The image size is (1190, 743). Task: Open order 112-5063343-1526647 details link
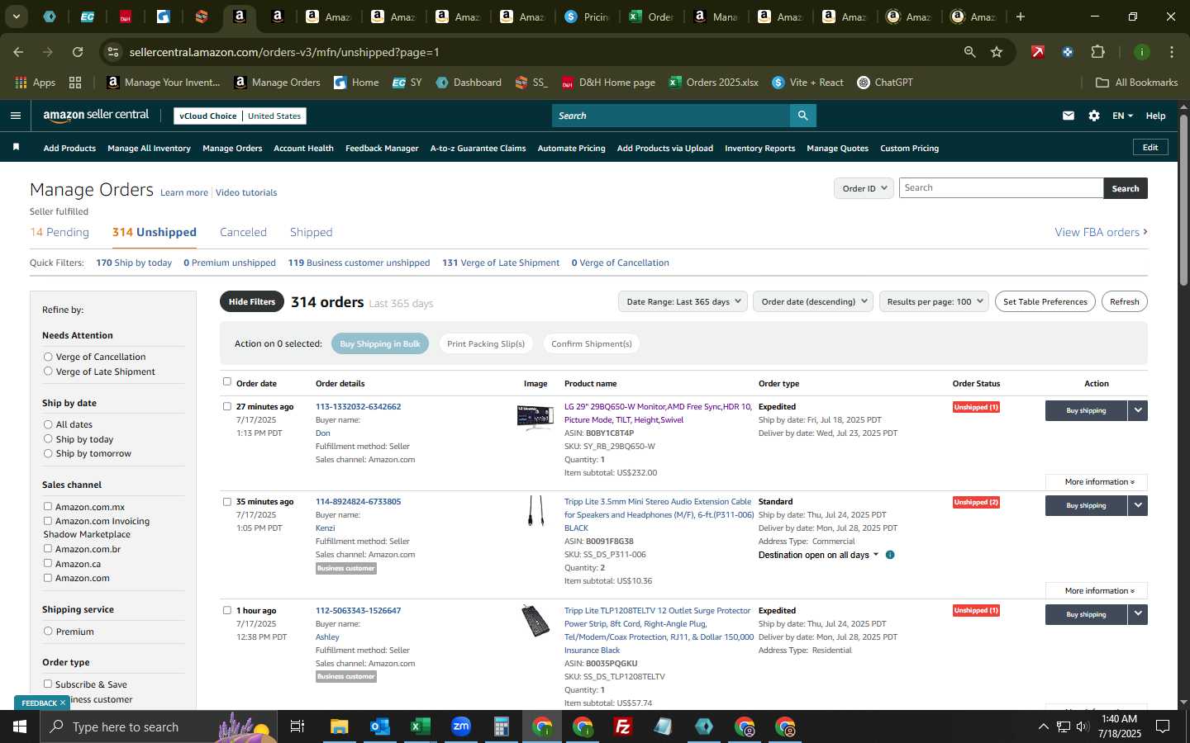click(x=358, y=611)
